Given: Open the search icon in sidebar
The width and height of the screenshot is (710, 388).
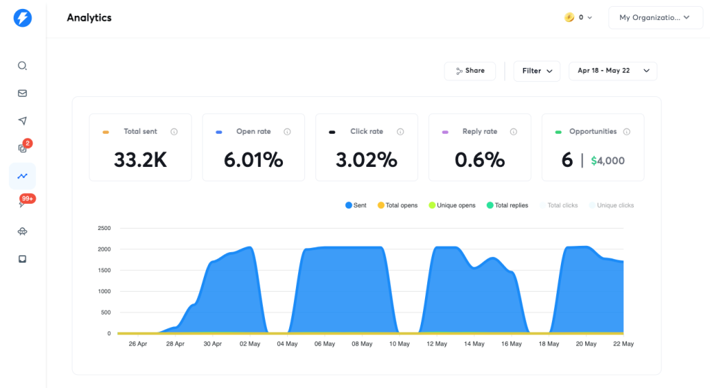Looking at the screenshot, I should pyautogui.click(x=22, y=66).
